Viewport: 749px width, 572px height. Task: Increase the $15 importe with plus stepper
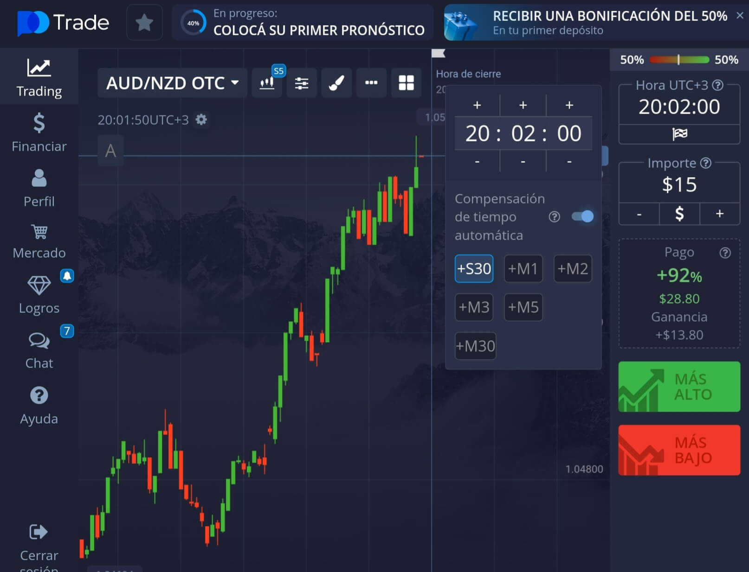(720, 214)
